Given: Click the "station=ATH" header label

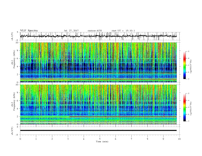Looking at the screenshot, I should (x=95, y=31).
